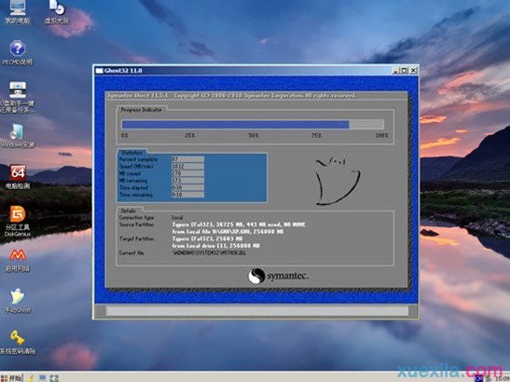Click the third quick launch taskbar icon

pos(54,378)
